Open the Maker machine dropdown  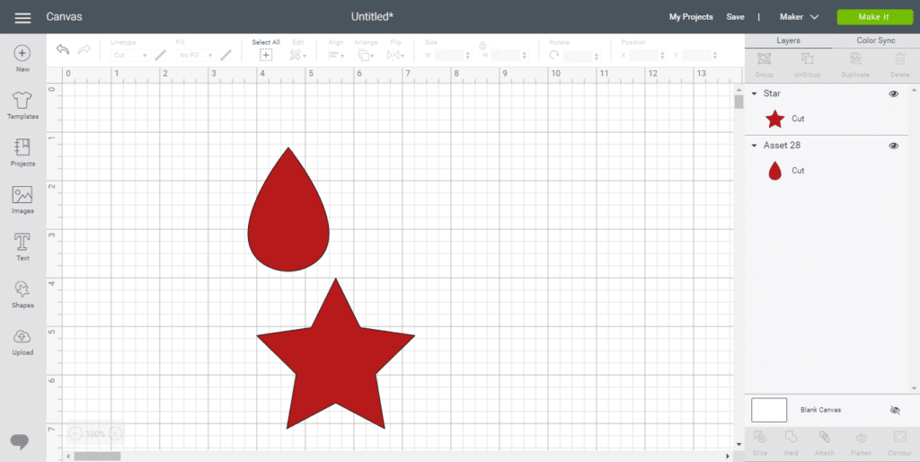(x=799, y=17)
